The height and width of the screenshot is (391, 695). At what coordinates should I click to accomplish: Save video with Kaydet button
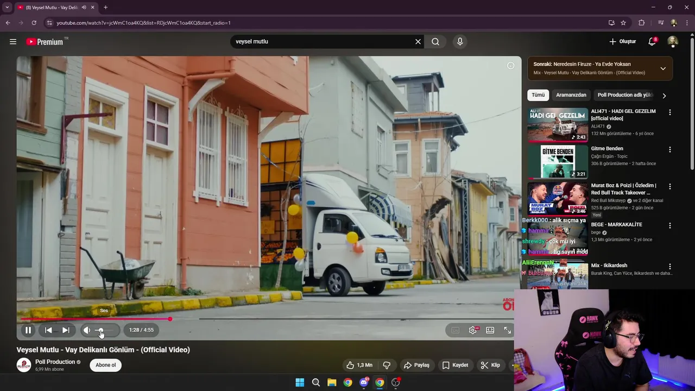[455, 365]
